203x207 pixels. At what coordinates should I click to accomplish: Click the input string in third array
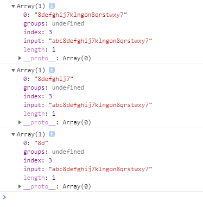coord(100,169)
